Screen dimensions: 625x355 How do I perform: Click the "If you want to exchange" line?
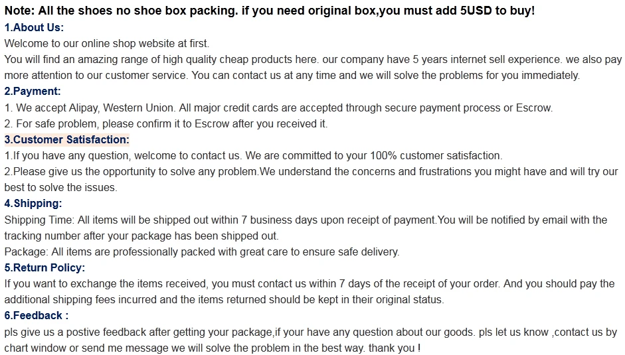(x=310, y=283)
